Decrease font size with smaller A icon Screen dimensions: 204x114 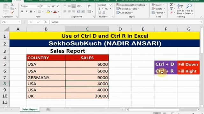coord(57,6)
